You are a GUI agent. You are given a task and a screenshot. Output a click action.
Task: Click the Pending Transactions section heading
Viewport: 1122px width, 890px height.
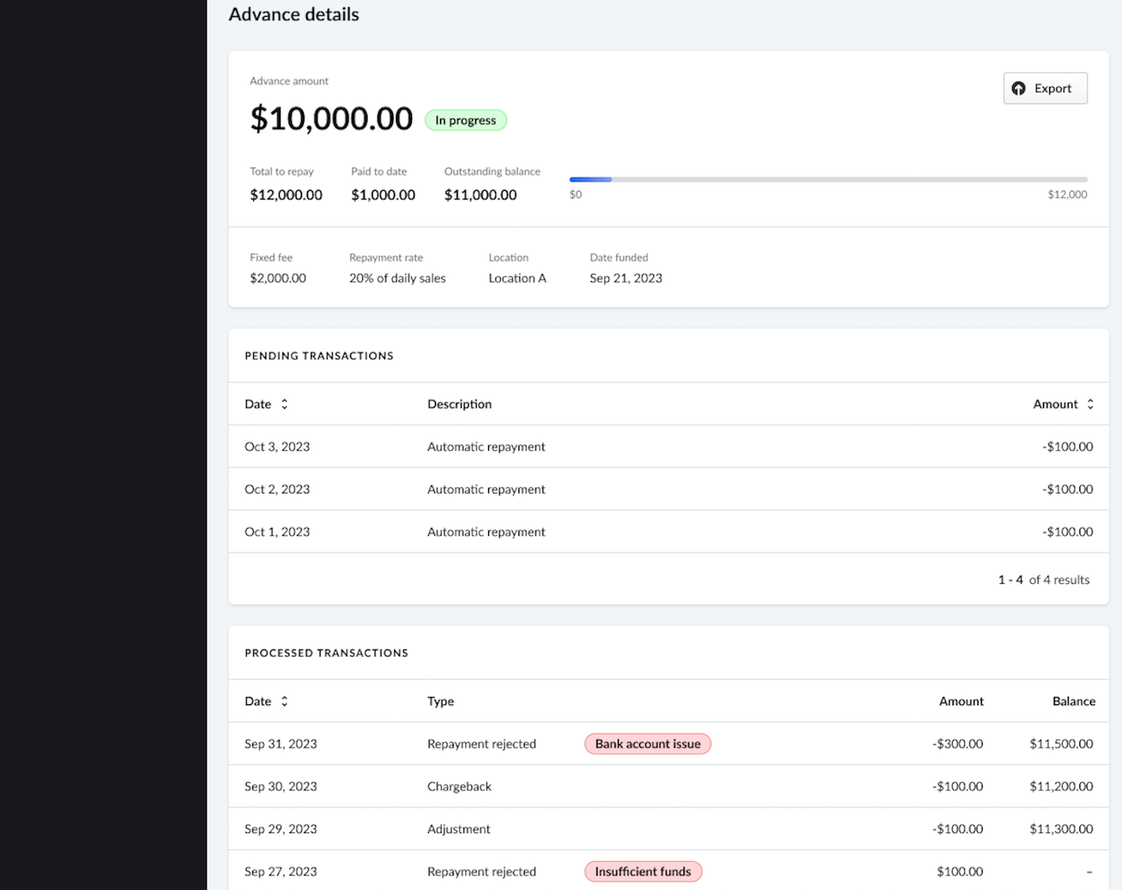(319, 356)
